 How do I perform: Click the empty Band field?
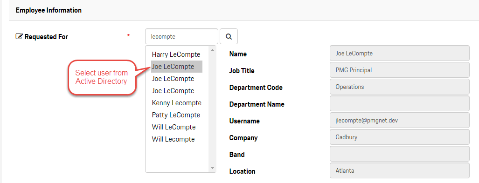coord(400,154)
